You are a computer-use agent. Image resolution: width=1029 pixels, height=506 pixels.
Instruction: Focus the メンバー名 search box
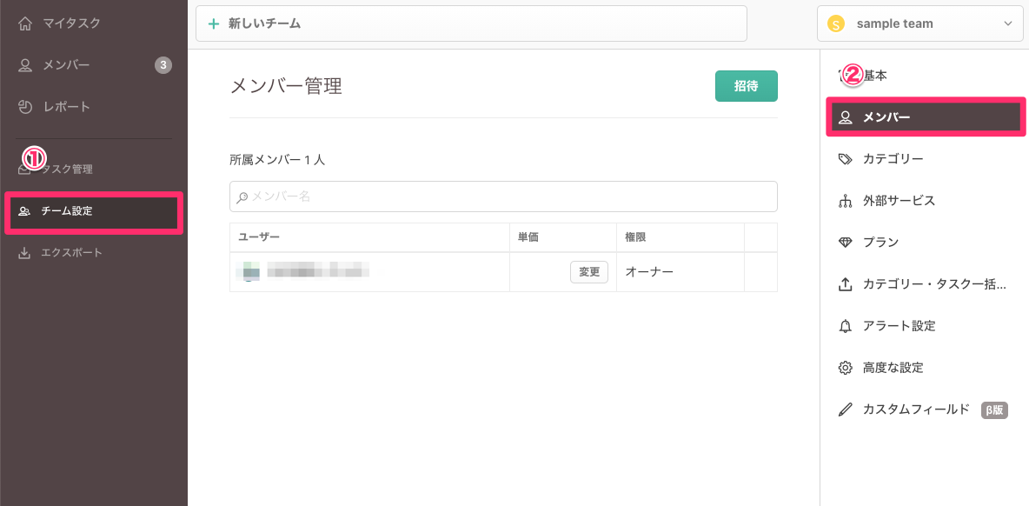click(503, 196)
